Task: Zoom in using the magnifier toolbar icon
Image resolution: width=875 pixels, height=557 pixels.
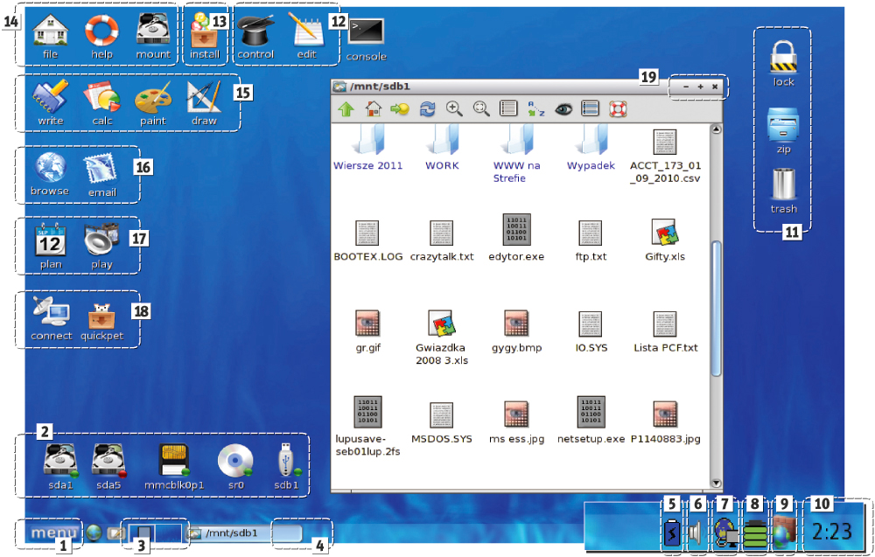Action: [x=454, y=108]
